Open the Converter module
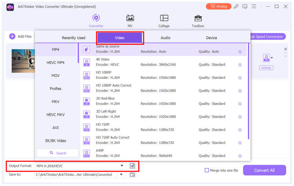Viewport: 294px width, 186px height. pos(96,21)
